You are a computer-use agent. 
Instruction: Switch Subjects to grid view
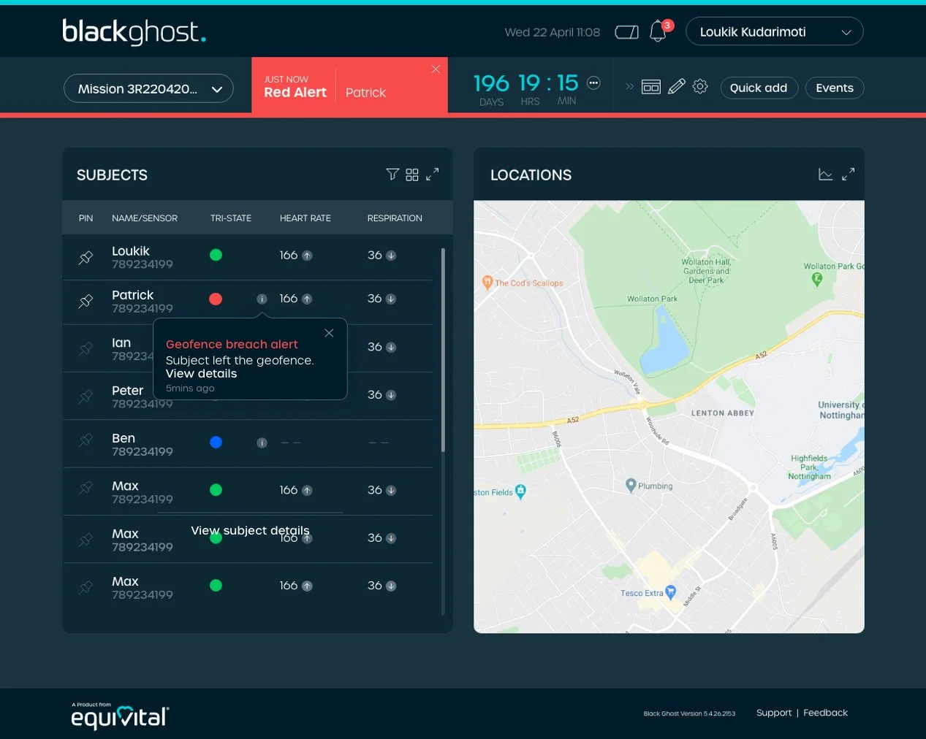(412, 175)
